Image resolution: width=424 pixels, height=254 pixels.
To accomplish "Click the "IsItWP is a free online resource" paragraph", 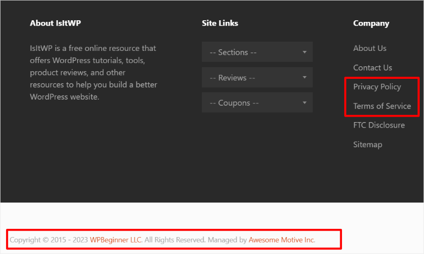I will [x=94, y=72].
